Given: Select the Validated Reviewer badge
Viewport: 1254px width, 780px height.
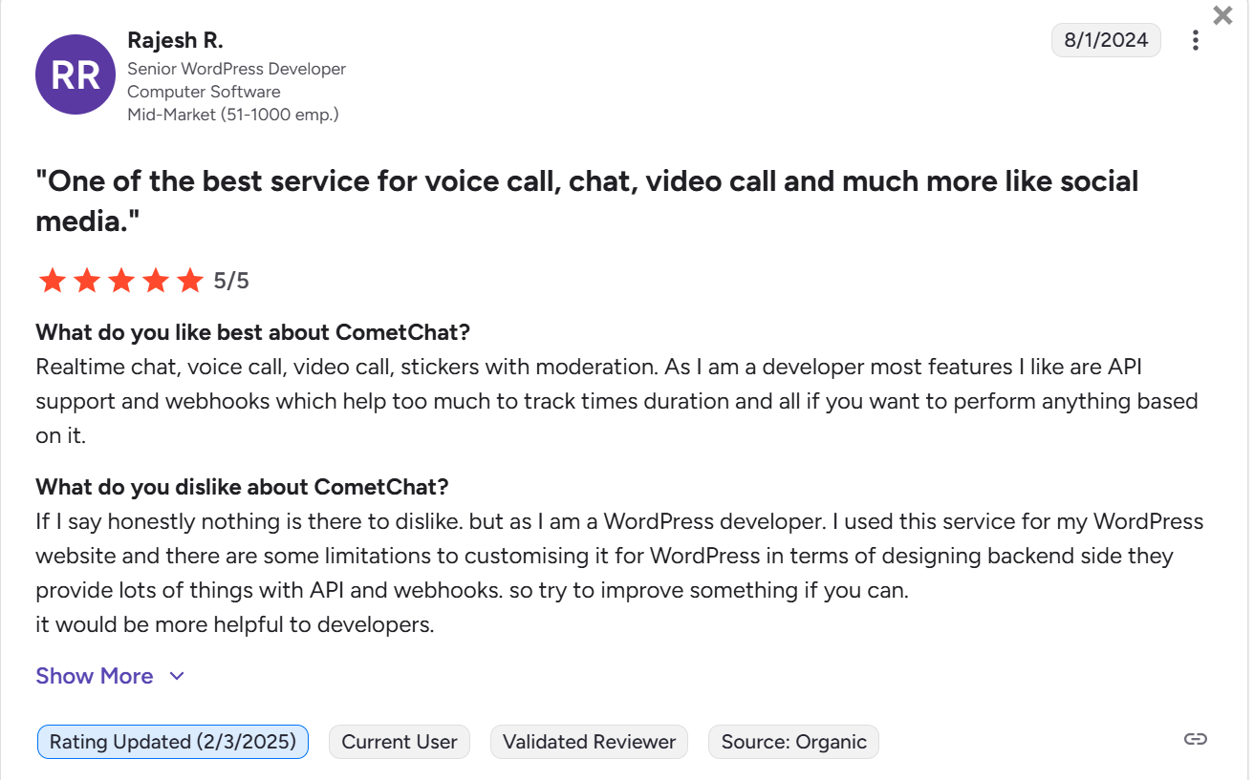Looking at the screenshot, I should tap(589, 742).
